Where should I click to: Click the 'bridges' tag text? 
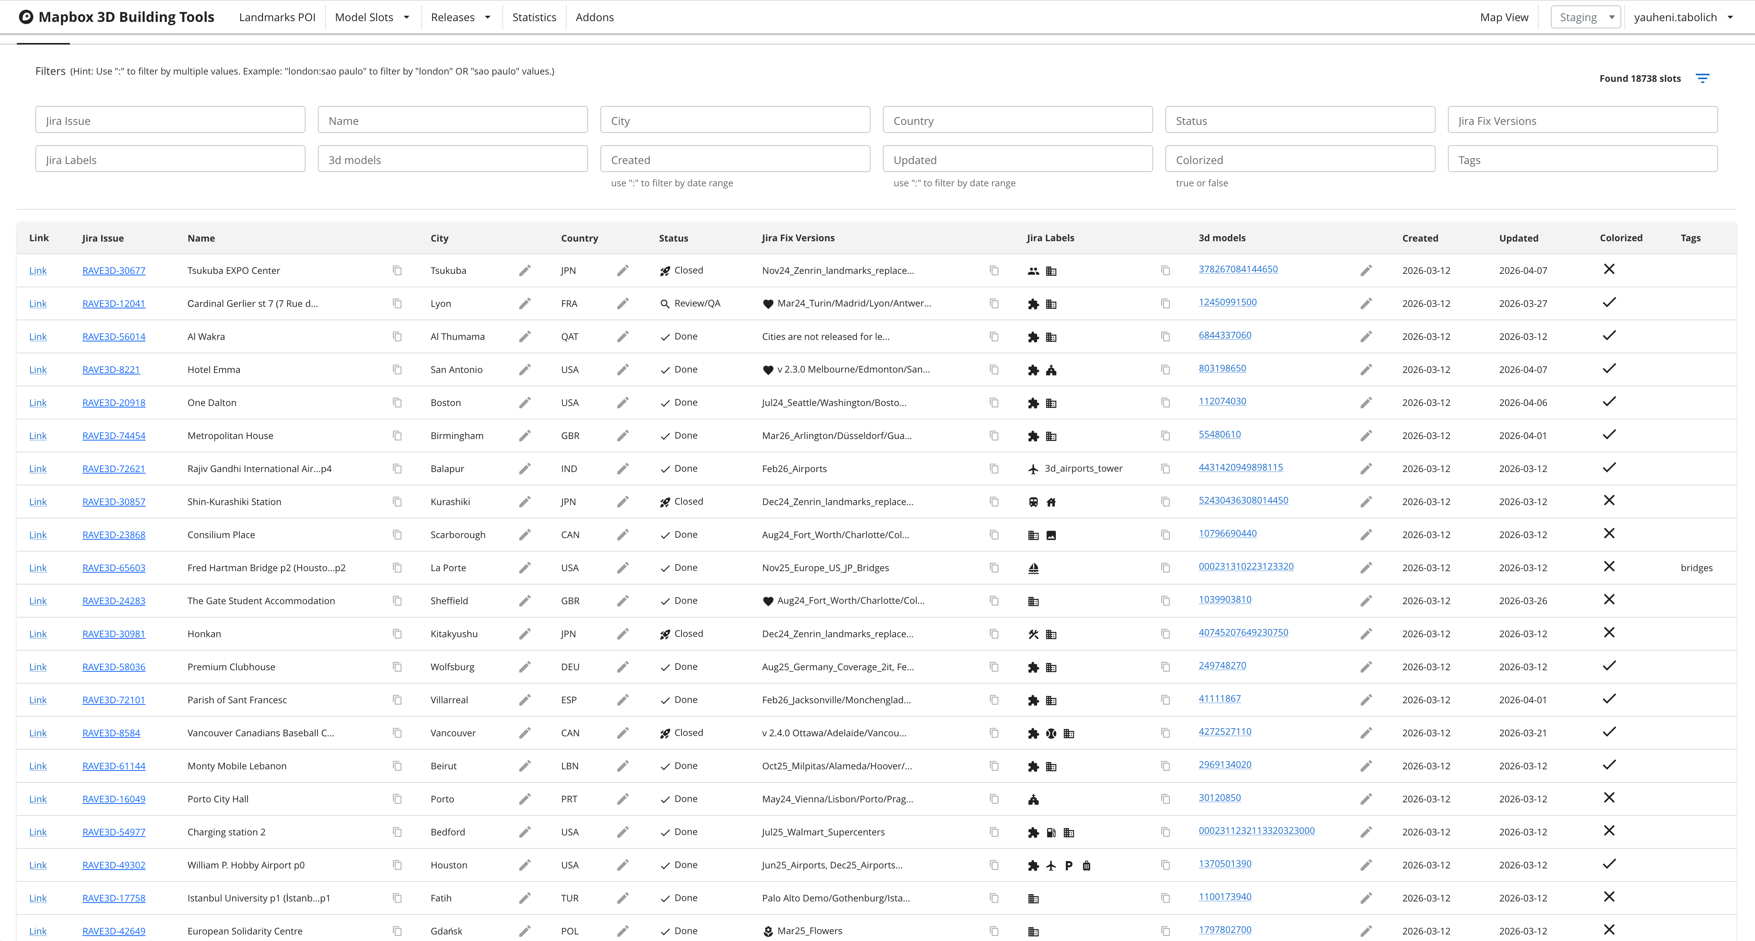click(x=1697, y=568)
